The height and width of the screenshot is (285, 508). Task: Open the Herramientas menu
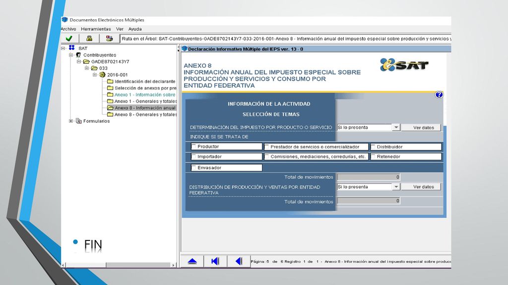(96, 29)
